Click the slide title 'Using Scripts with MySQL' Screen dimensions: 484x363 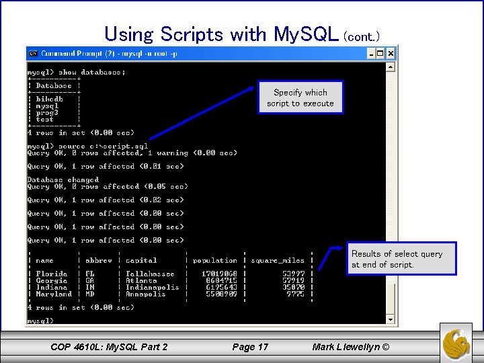point(221,34)
